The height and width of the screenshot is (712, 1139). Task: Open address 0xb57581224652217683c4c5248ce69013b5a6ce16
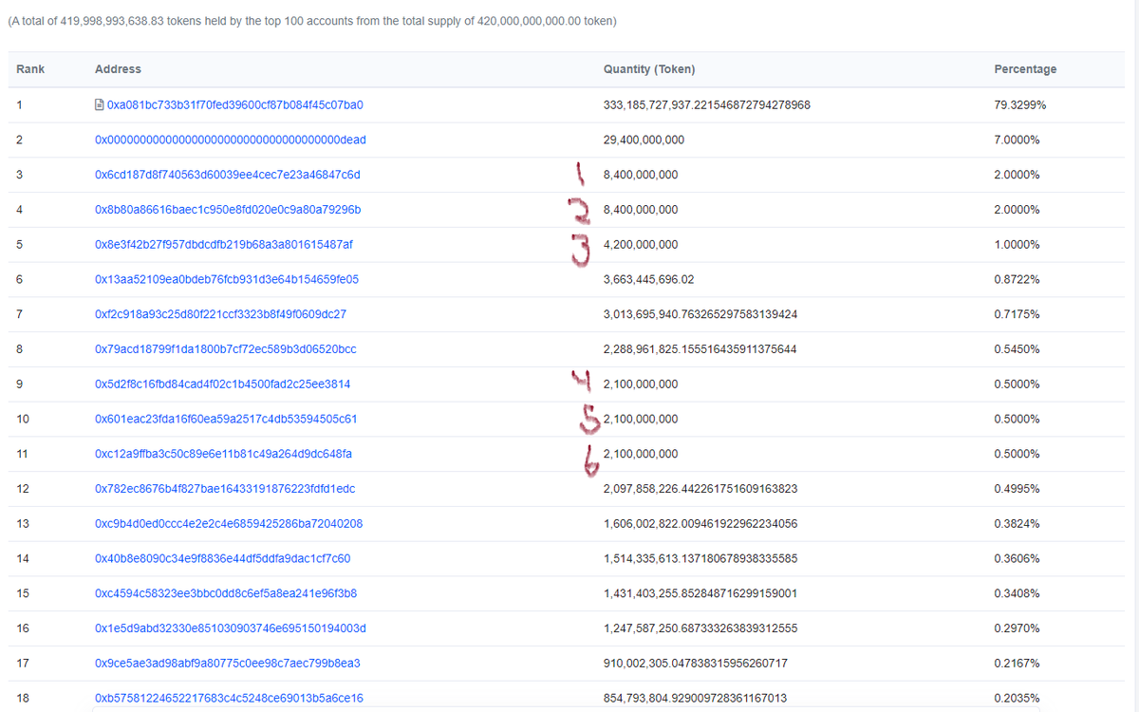pyautogui.click(x=229, y=698)
